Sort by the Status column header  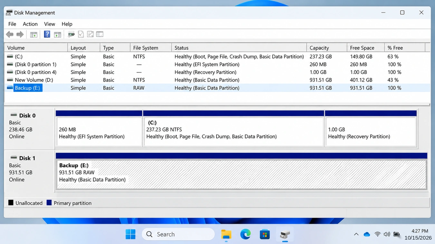tap(239, 48)
